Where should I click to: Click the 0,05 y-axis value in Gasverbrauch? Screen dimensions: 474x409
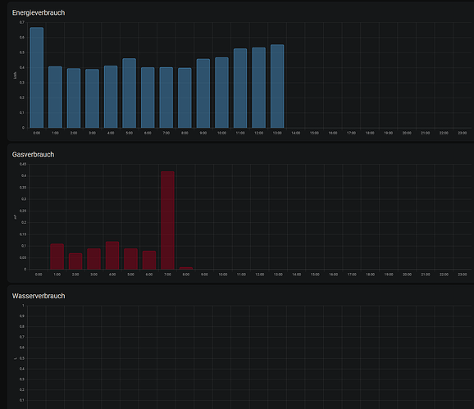pyautogui.click(x=23, y=257)
